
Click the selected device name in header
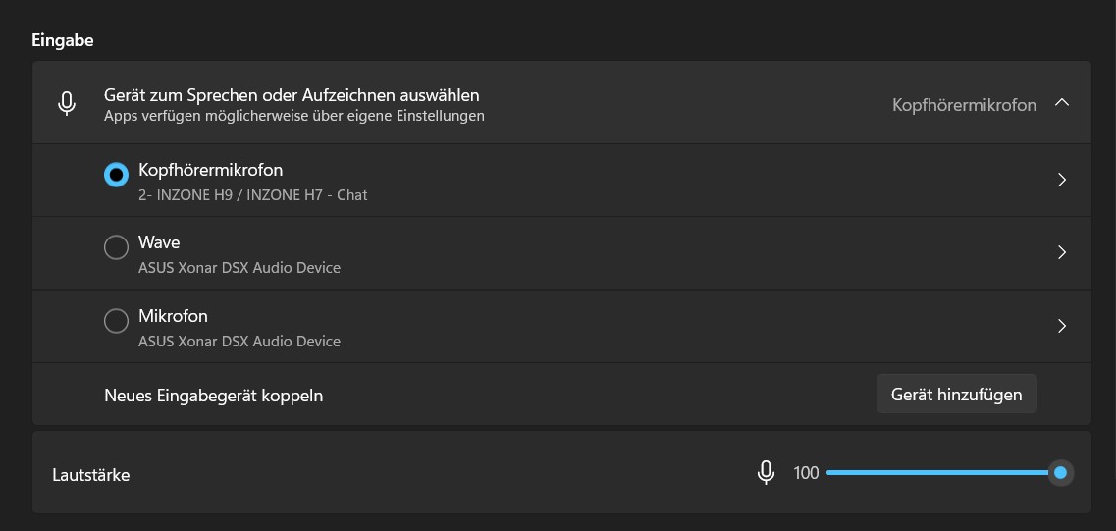pyautogui.click(x=964, y=105)
